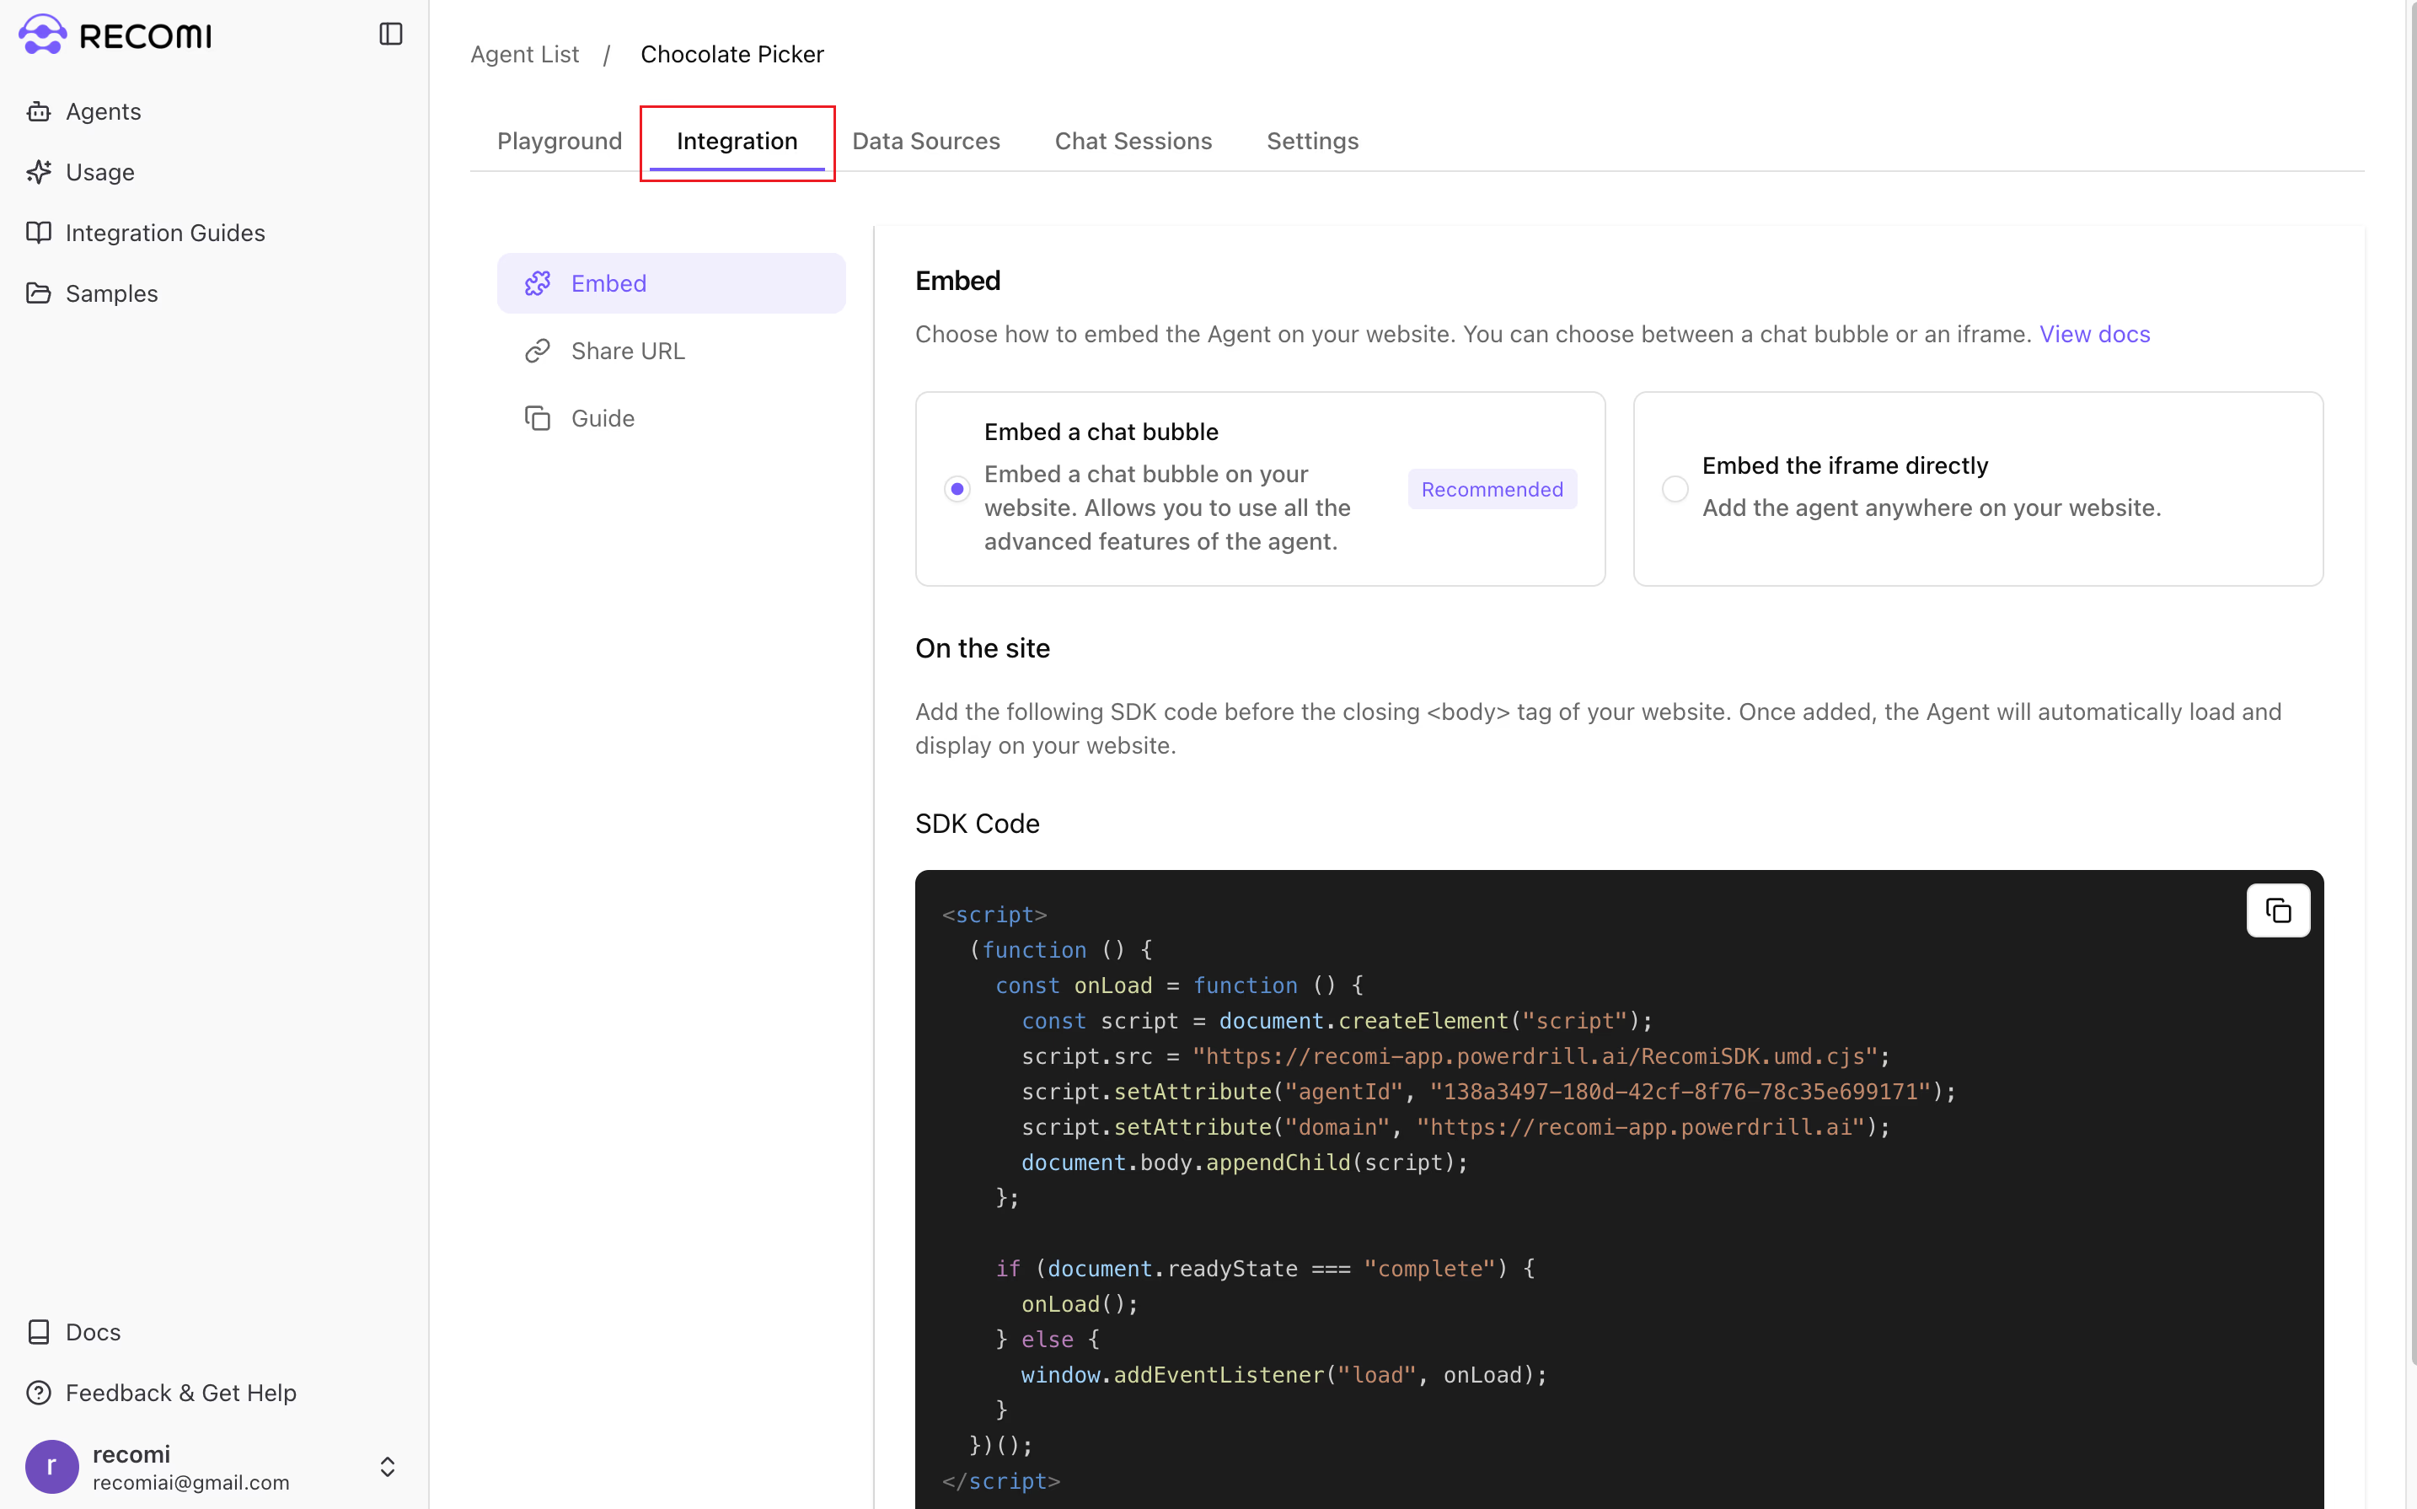This screenshot has height=1509, width=2417.
Task: Expand the account switcher chevron
Action: (388, 1466)
